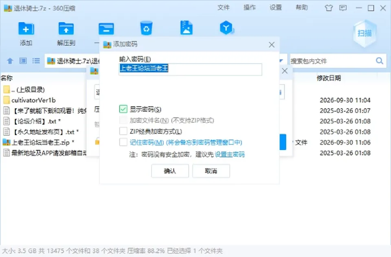Click the 添加 toolbar icon
Screen dimensions: 391x257
click(x=26, y=29)
